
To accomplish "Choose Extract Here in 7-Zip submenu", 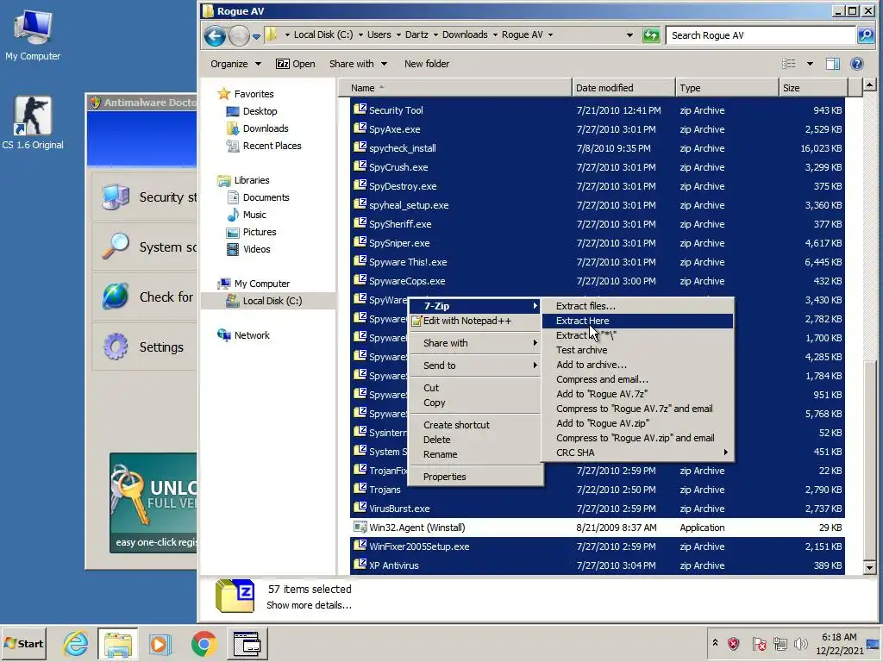I will tap(637, 321).
